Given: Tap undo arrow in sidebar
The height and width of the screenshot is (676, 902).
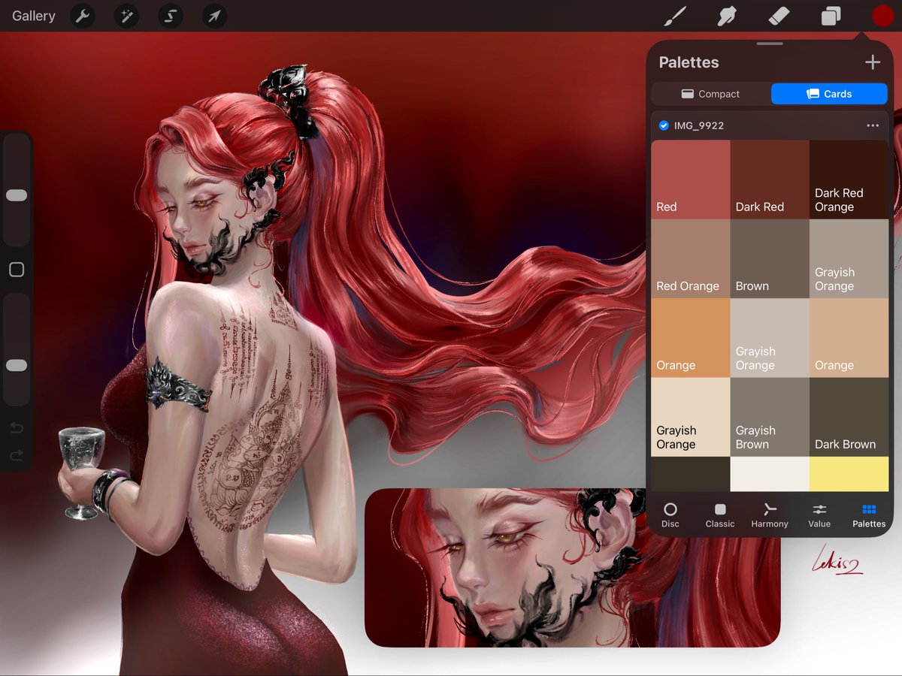Looking at the screenshot, I should pos(16,427).
